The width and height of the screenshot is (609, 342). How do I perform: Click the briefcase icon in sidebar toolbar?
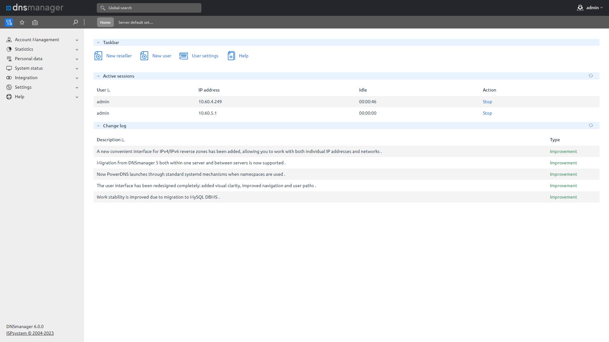click(x=35, y=22)
